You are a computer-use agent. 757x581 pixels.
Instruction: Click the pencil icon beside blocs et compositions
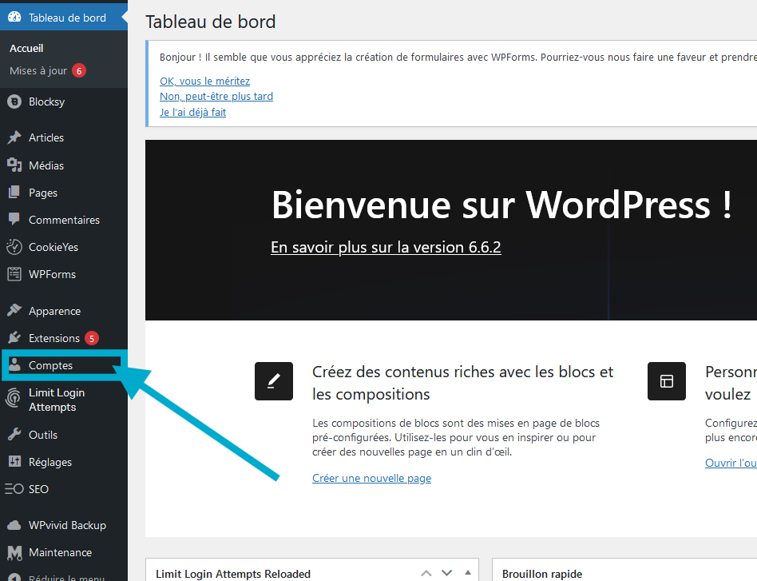click(x=274, y=381)
